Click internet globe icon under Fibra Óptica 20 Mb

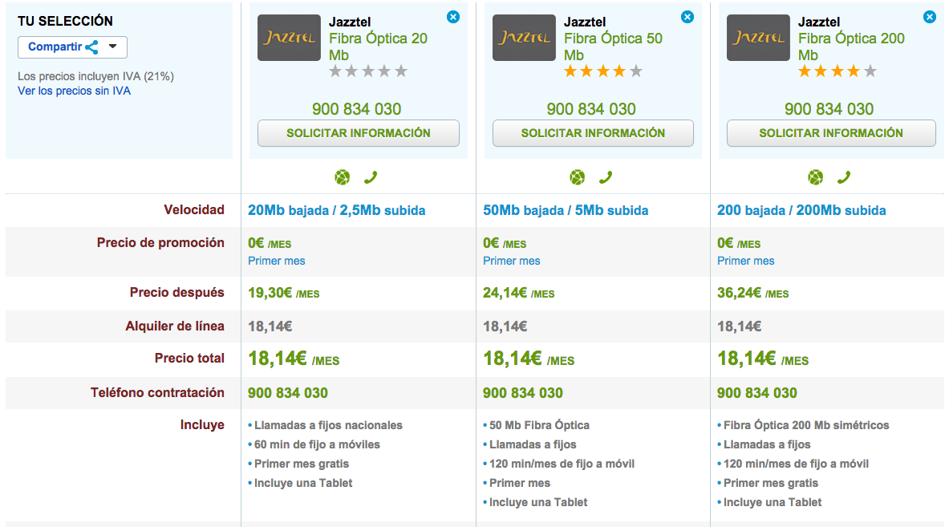(342, 177)
